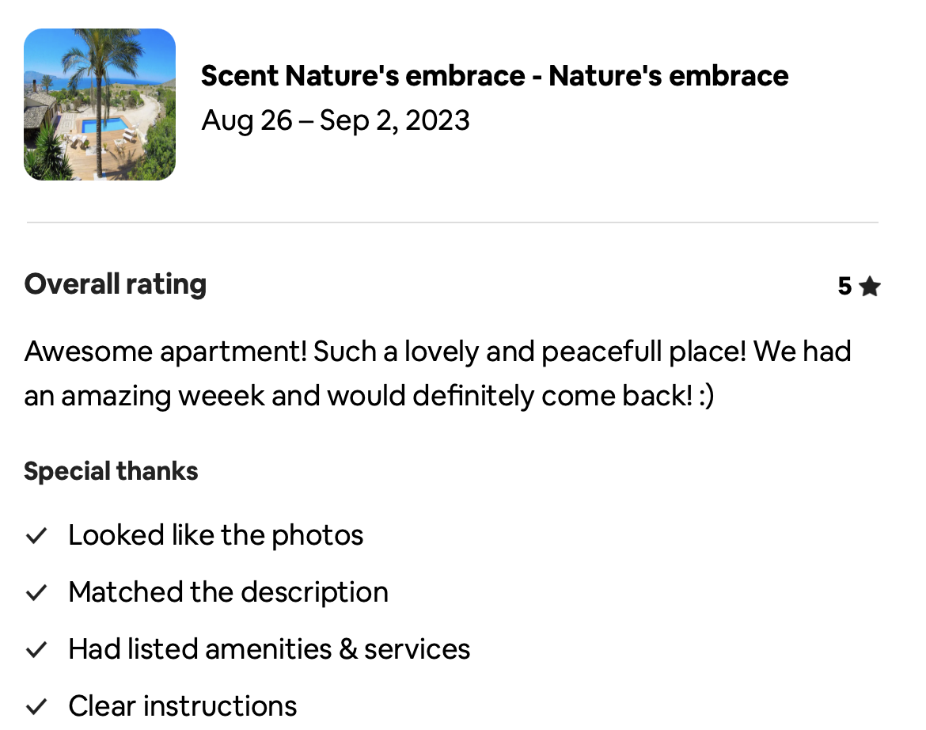Image resolution: width=926 pixels, height=730 pixels.
Task: Click the Special thanks heading
Action: click(111, 471)
